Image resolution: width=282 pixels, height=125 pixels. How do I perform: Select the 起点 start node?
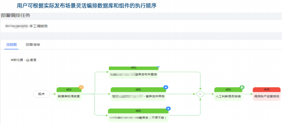click(41, 94)
